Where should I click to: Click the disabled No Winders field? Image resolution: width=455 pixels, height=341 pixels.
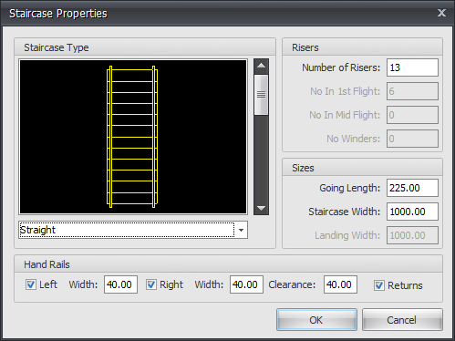pos(412,139)
